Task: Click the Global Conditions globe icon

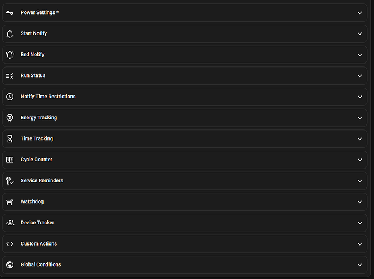Action: pyautogui.click(x=9, y=264)
